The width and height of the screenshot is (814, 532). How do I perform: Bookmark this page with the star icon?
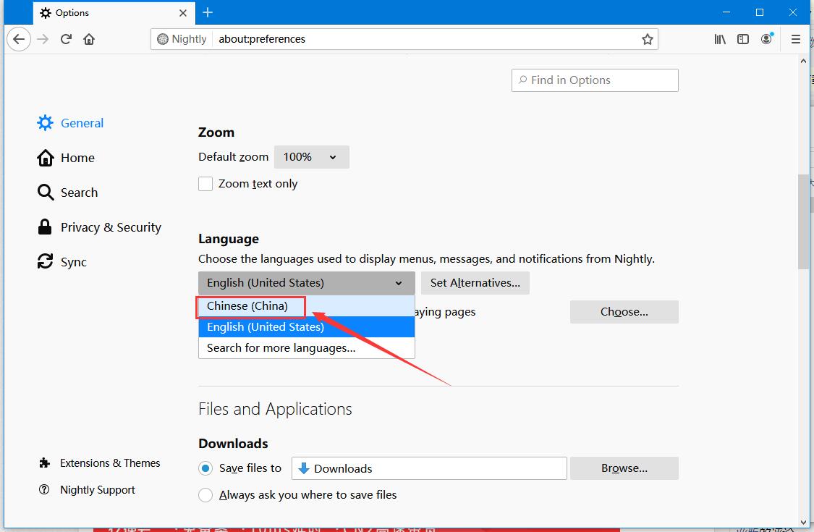click(647, 39)
